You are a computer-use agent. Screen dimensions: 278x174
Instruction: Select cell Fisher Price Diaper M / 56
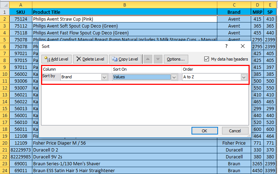coord(125,143)
